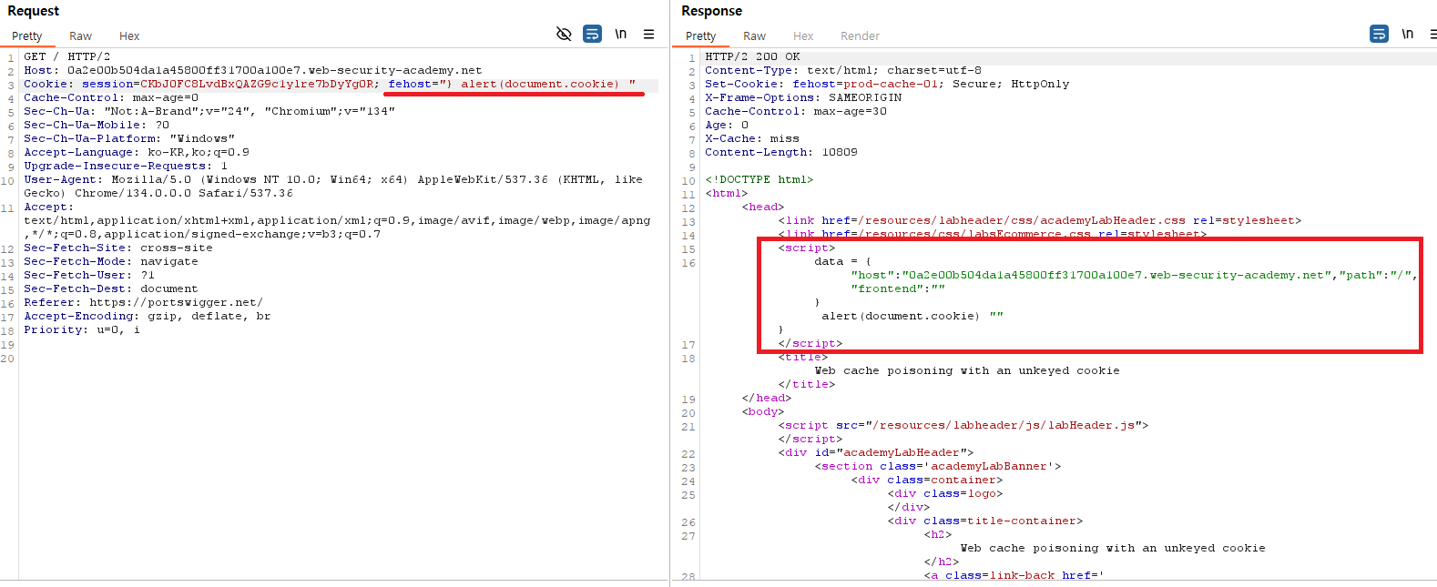Select the Render tab in Response panel

[861, 36]
